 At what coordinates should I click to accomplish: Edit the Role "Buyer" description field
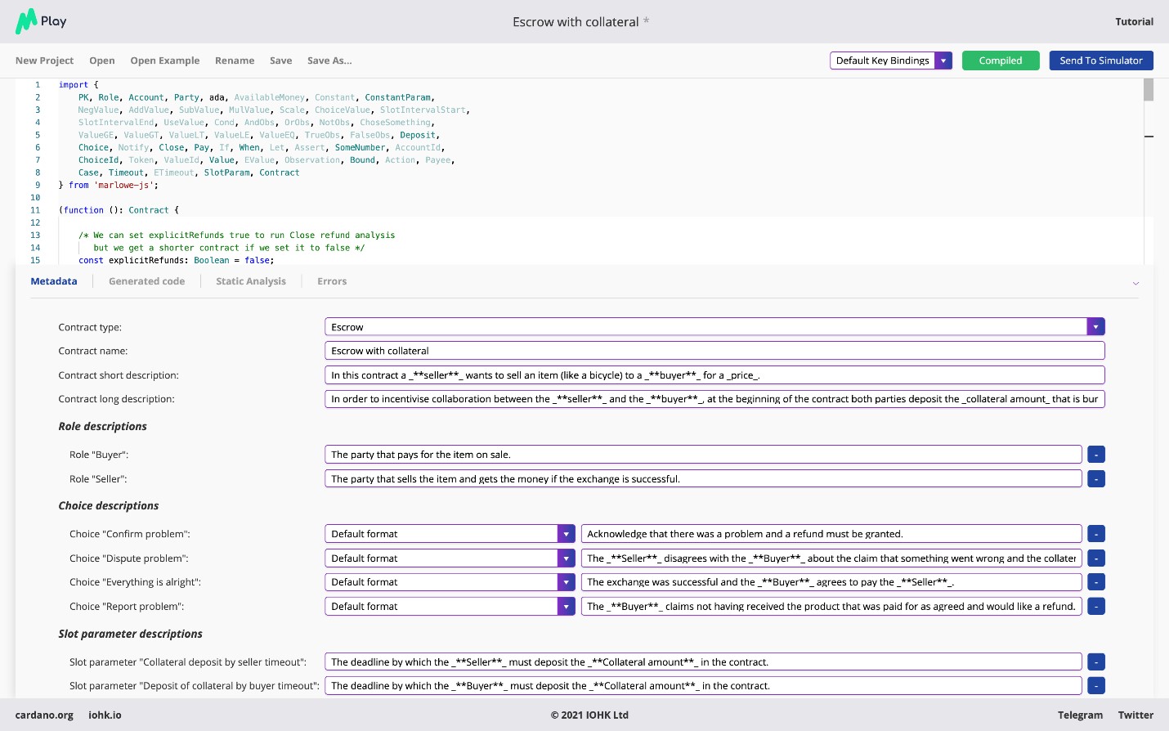(x=703, y=455)
